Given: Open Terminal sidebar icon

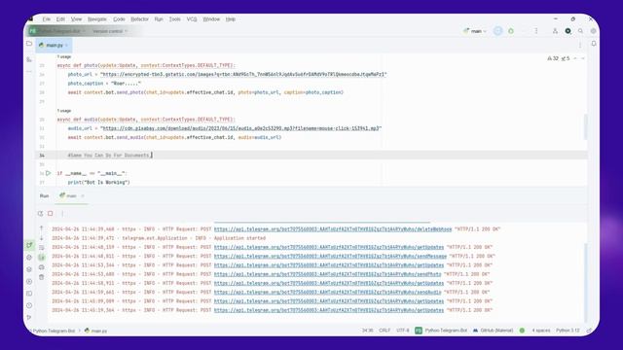Looking at the screenshot, I should (x=29, y=294).
